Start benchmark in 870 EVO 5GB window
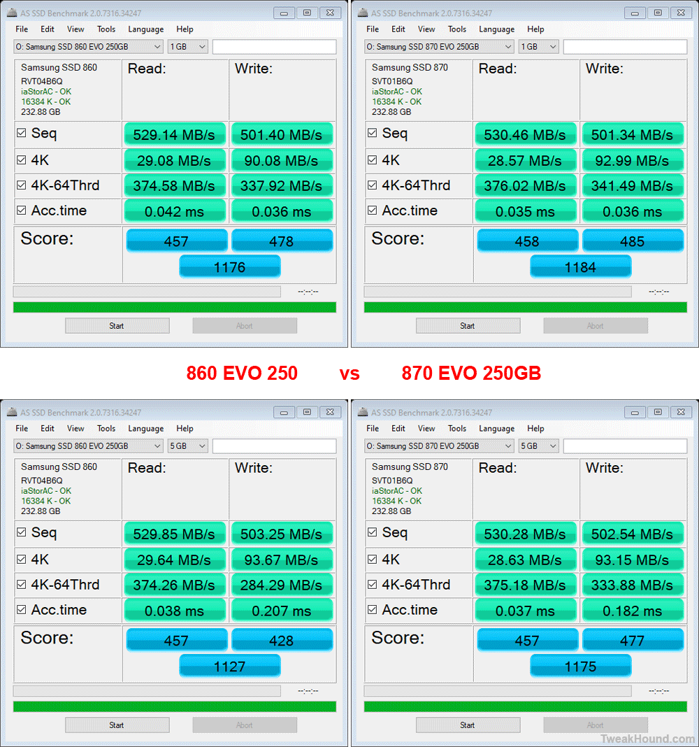This screenshot has width=699, height=747. click(468, 725)
